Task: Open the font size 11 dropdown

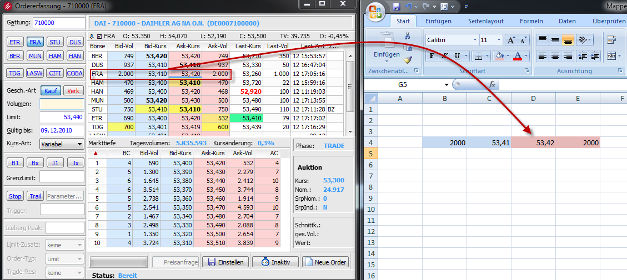Action: [x=499, y=40]
